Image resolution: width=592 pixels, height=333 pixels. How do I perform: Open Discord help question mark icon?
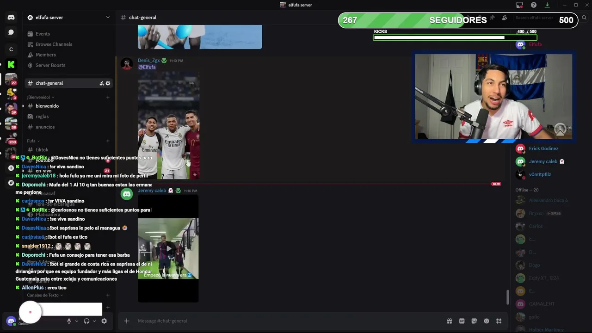coord(534,5)
